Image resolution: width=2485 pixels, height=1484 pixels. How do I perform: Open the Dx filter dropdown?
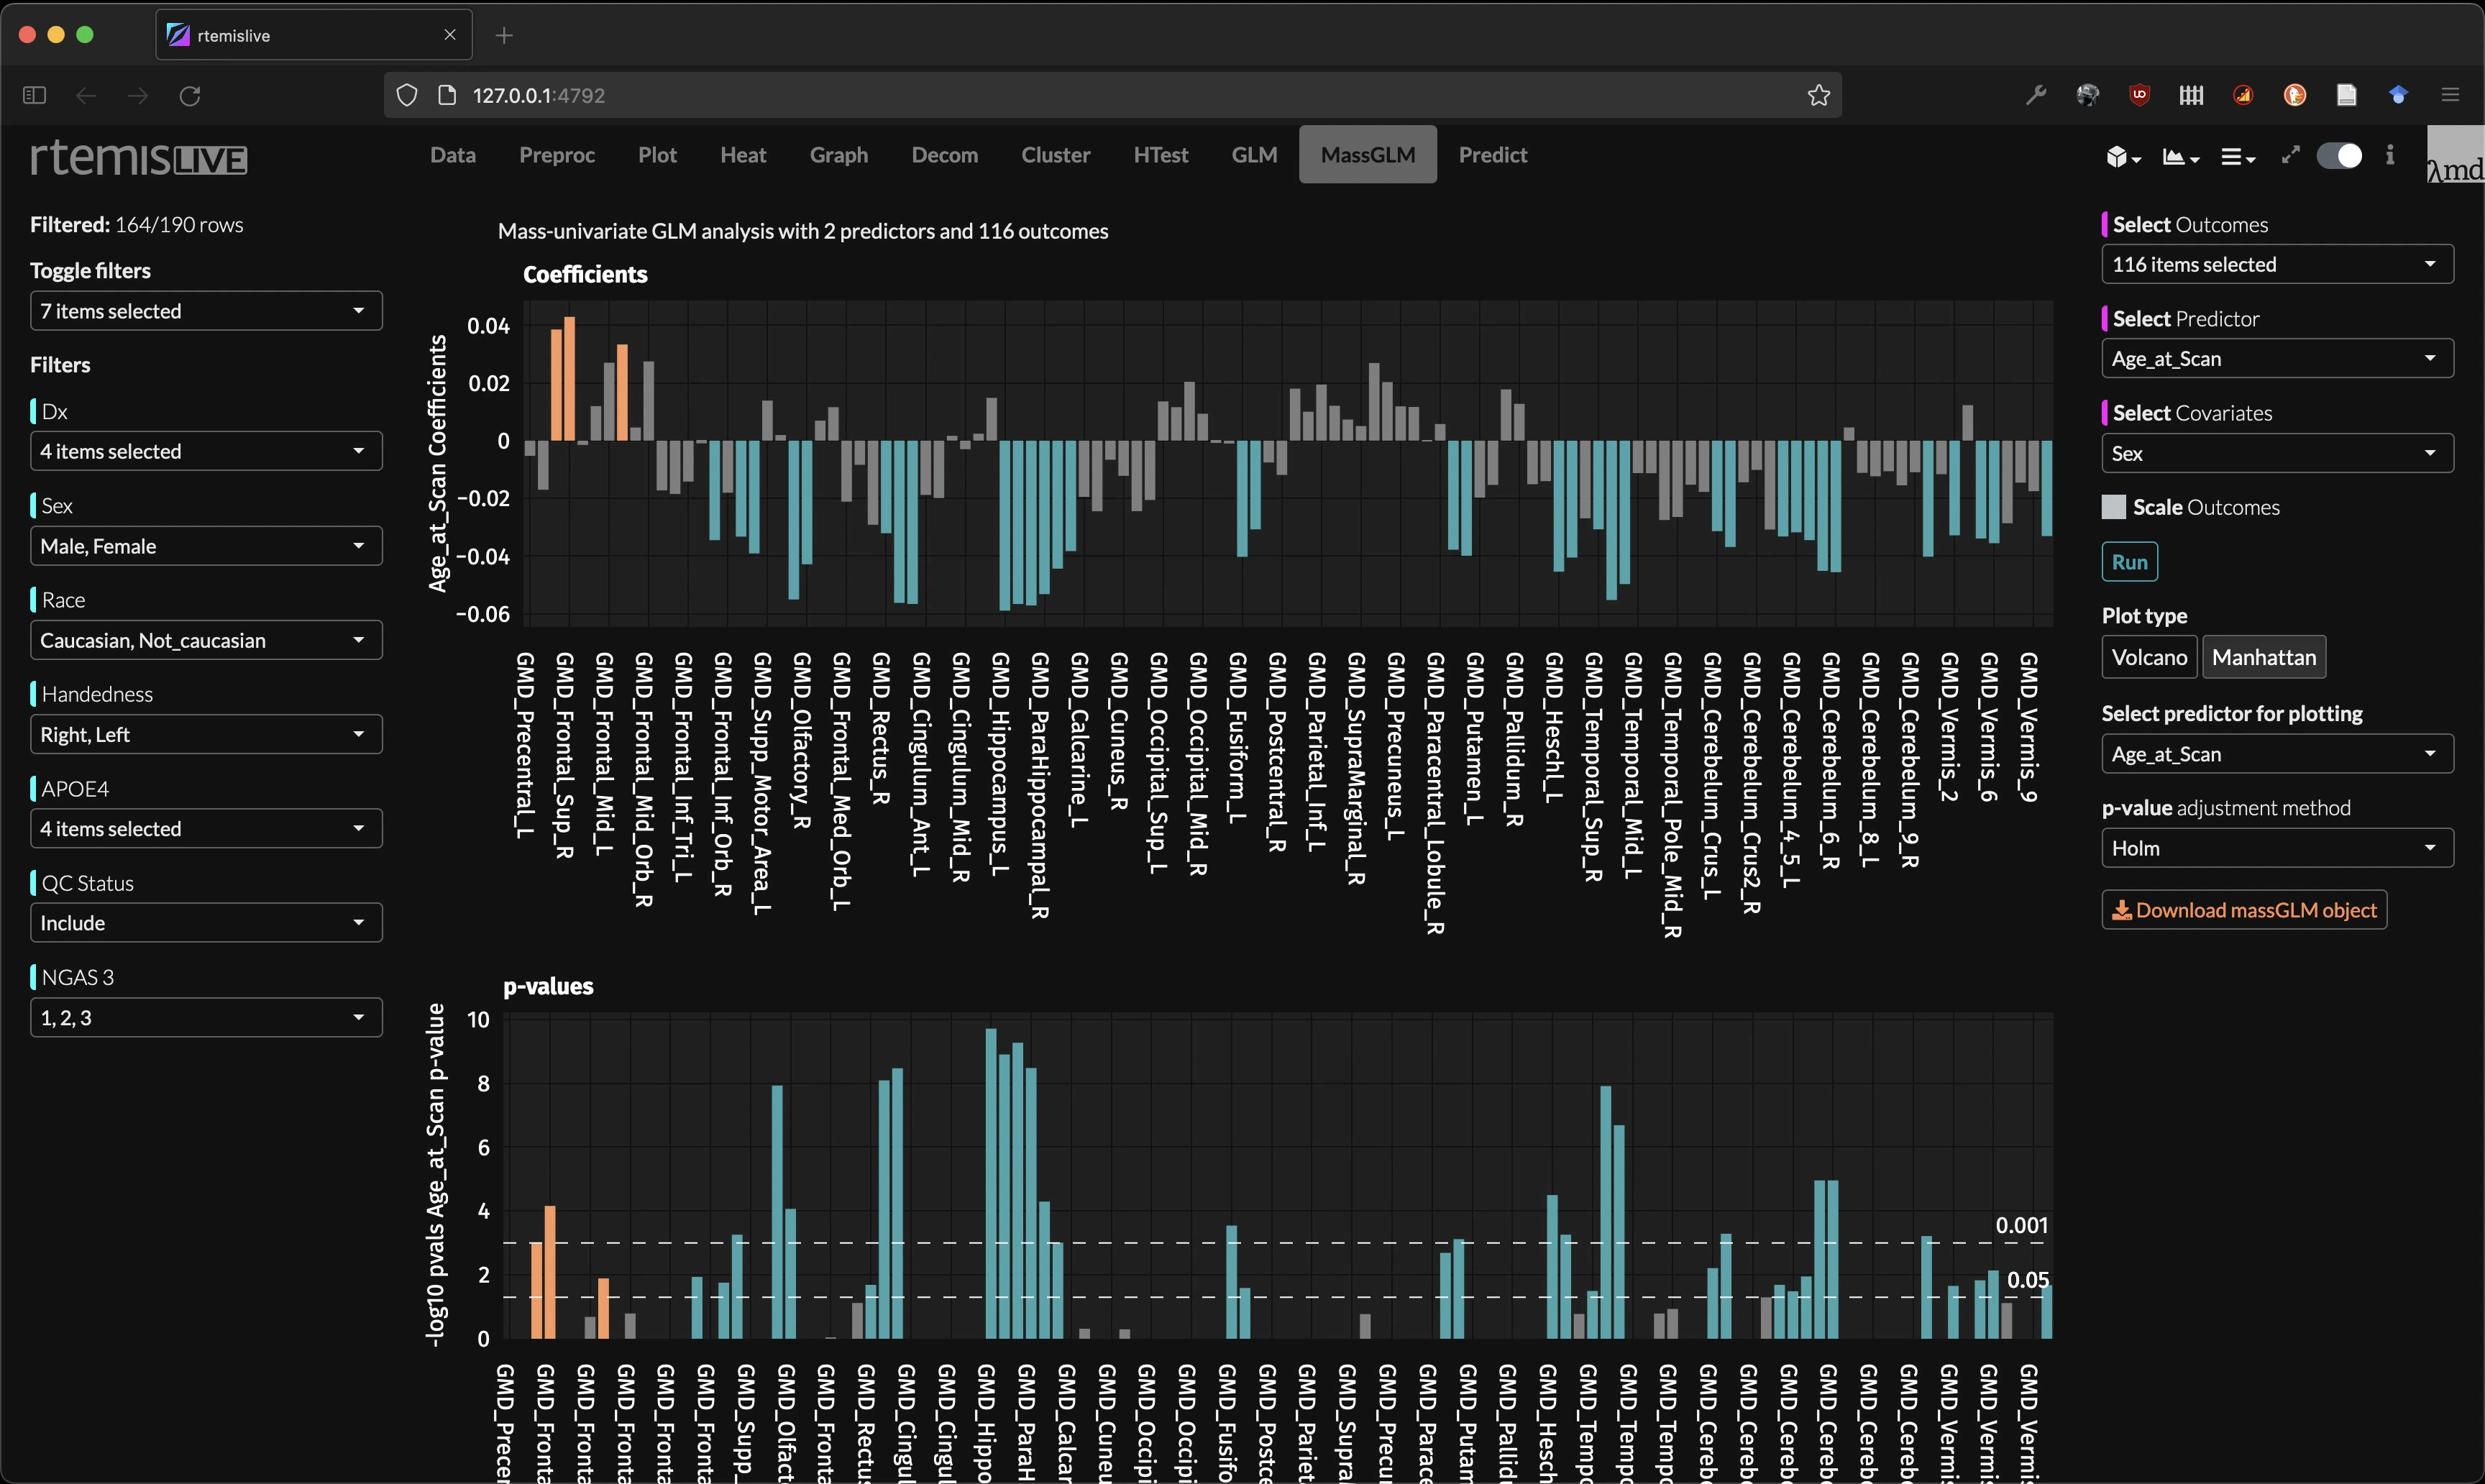click(206, 451)
